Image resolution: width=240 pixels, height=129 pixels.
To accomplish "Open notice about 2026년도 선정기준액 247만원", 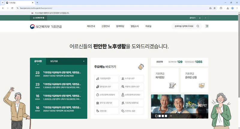I will pyautogui.click(x=58, y=86).
